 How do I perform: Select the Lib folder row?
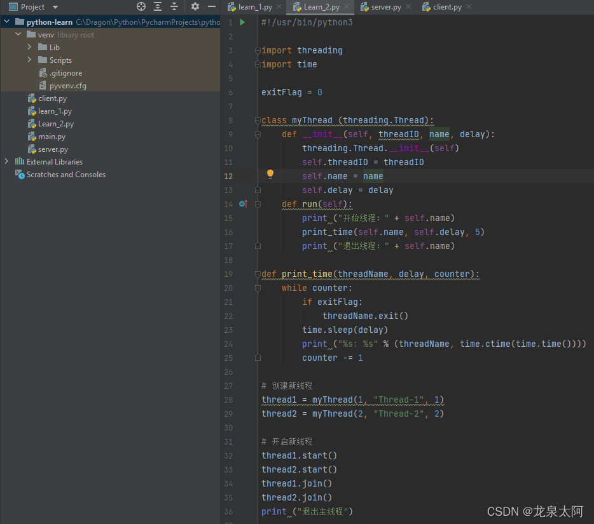110,47
